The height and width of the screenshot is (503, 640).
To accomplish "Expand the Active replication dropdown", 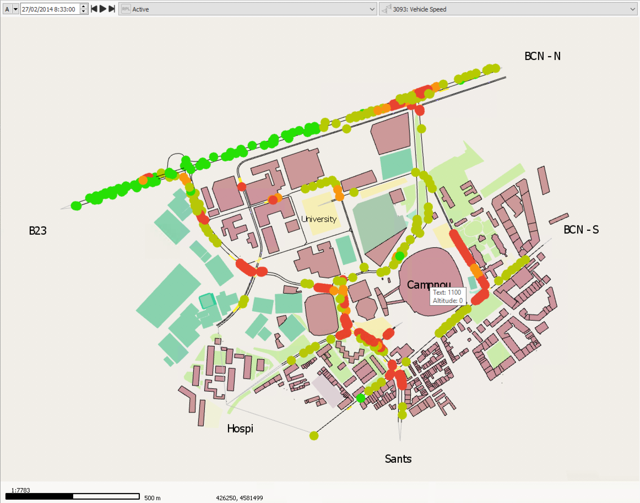I will [x=372, y=9].
